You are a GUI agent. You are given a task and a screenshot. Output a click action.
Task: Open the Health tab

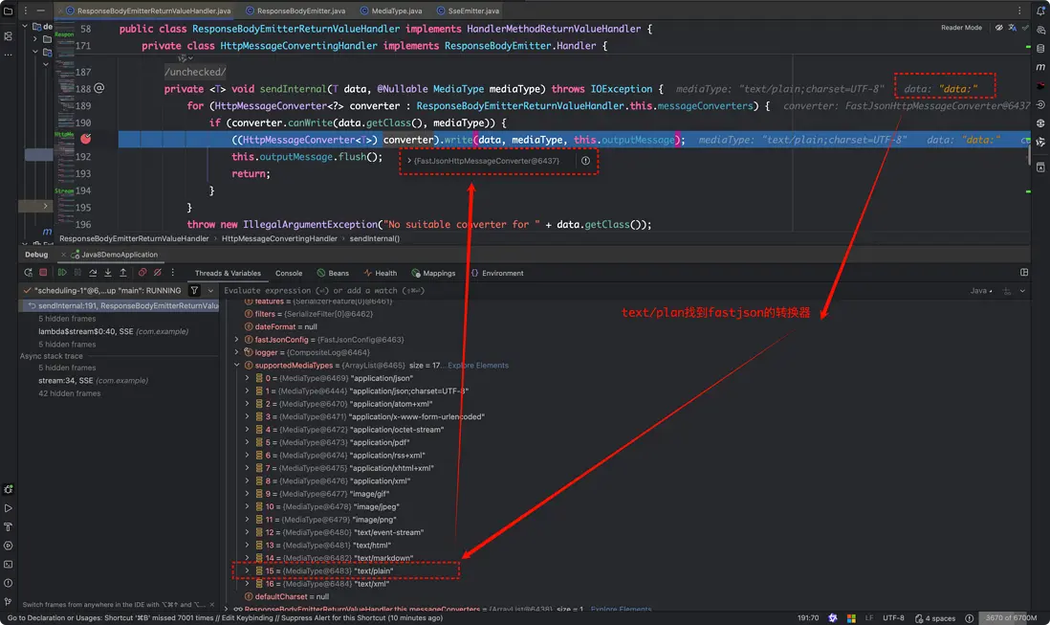pyautogui.click(x=381, y=274)
